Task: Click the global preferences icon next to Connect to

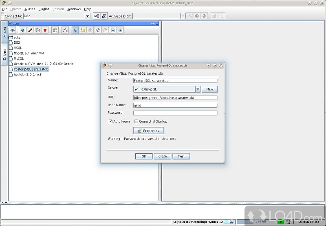Action: point(97,16)
